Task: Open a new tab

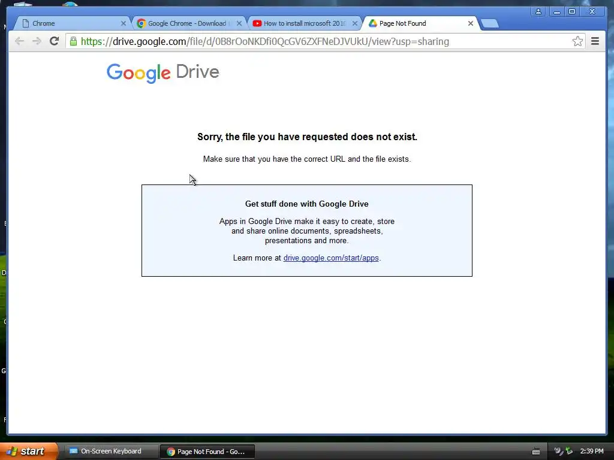Action: (x=489, y=24)
